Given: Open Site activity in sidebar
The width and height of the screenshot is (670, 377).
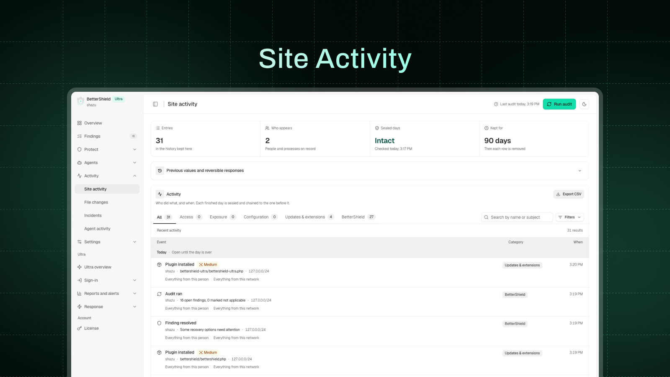Looking at the screenshot, I should [x=107, y=189].
